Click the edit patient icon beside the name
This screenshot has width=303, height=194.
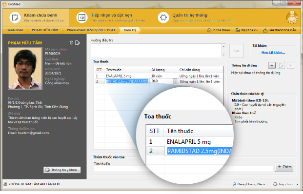point(78,43)
